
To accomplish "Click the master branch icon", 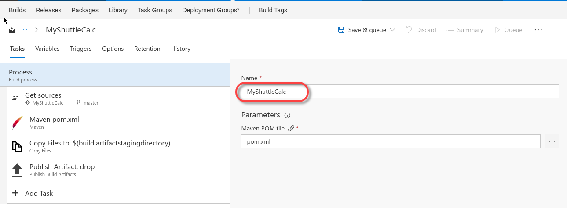I will pos(78,103).
